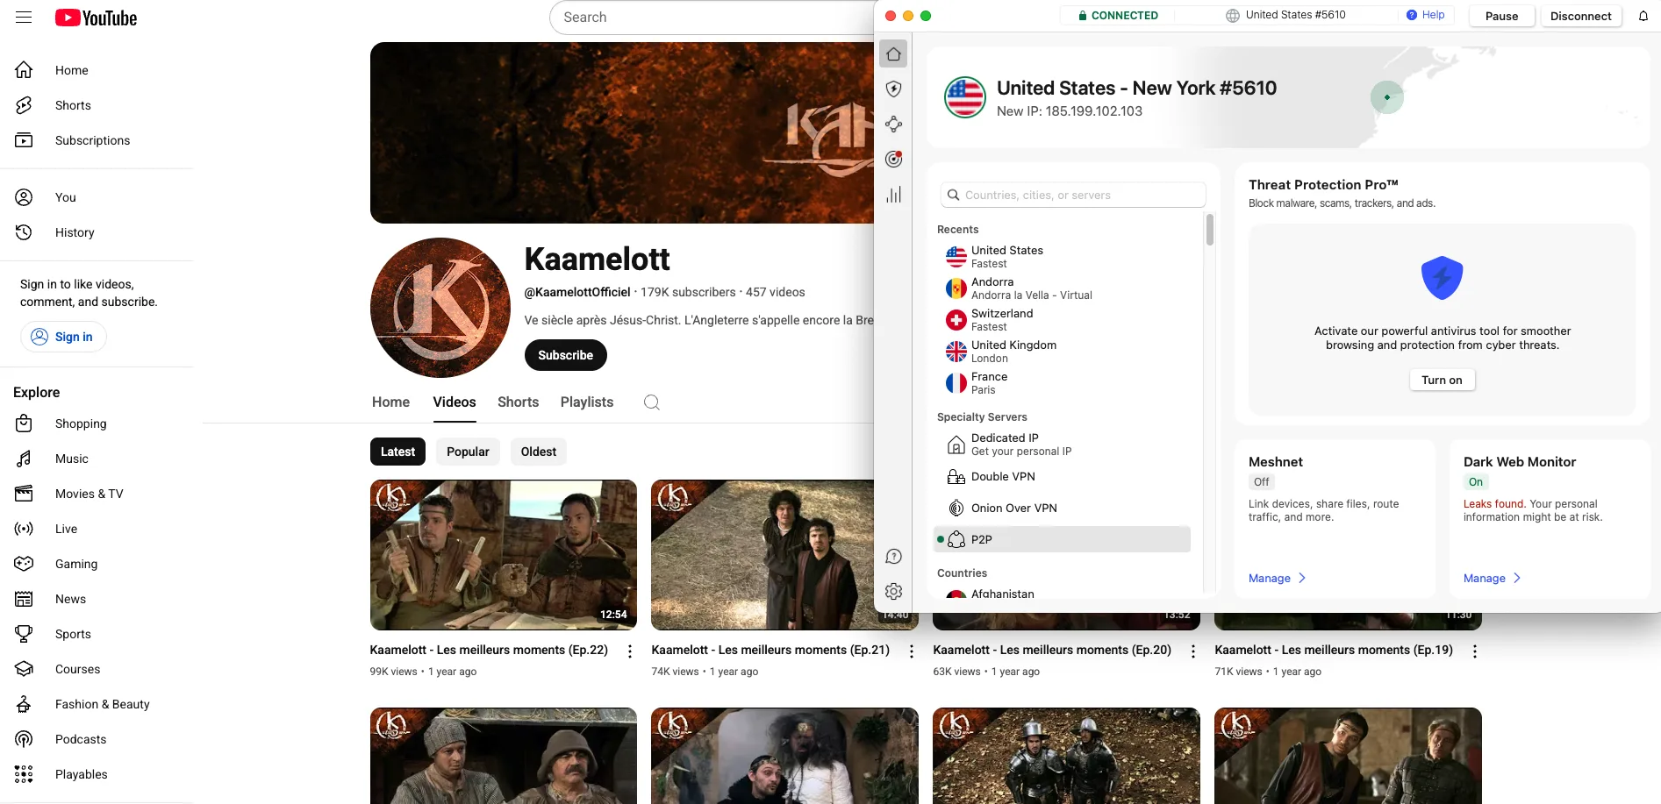Open more options for Ep.21 video
Screen dimensions: 1661x804
click(911, 651)
